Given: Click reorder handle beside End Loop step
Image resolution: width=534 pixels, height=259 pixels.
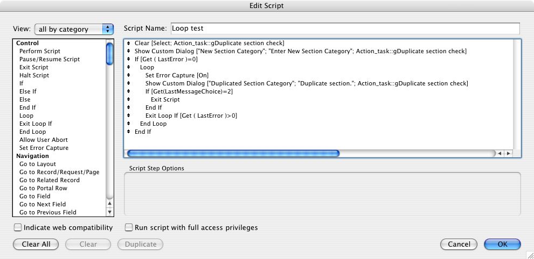Looking at the screenshot, I should coord(129,124).
